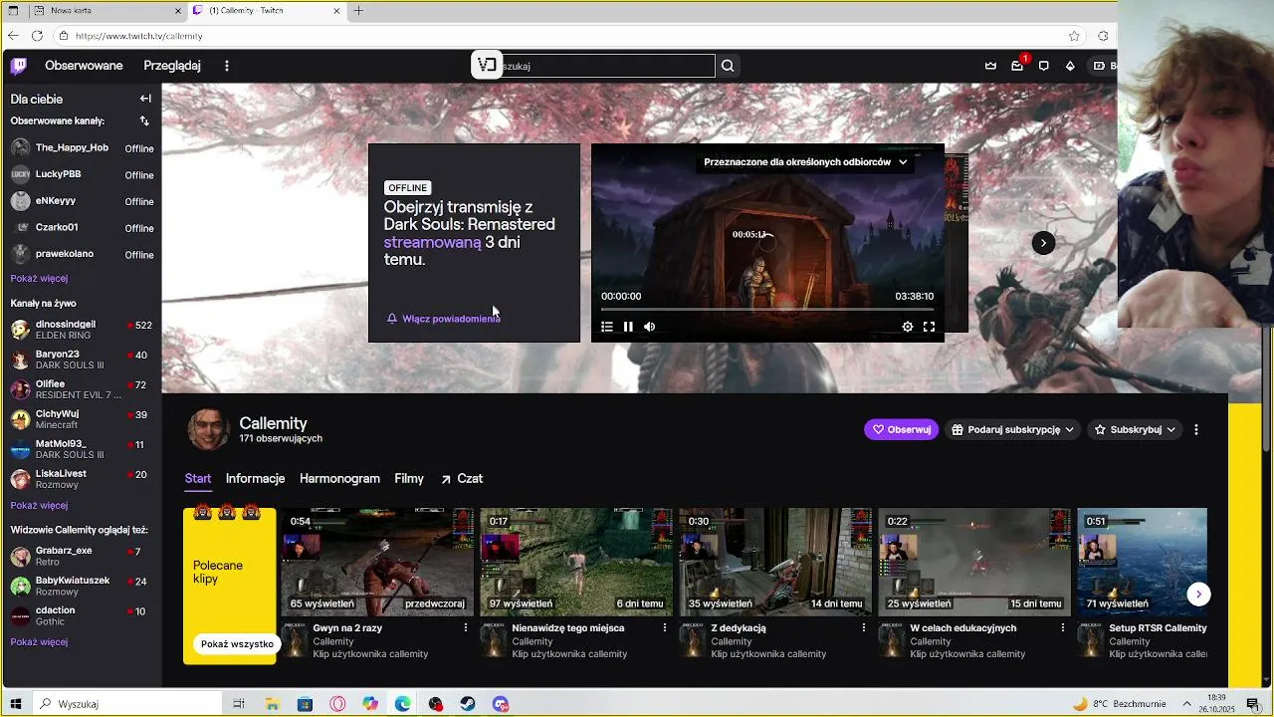Focus the browser address bar URL
The height and width of the screenshot is (717, 1274).
[139, 36]
